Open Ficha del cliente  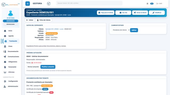coord(44,20)
